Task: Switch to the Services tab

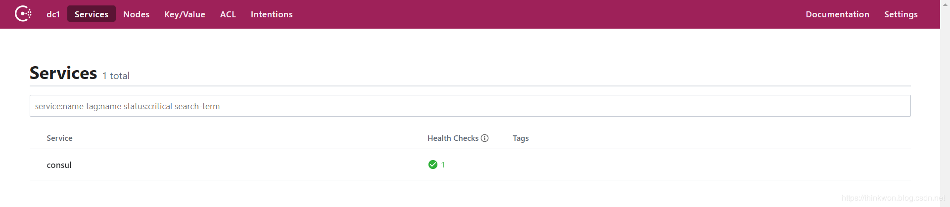Action: point(92,14)
